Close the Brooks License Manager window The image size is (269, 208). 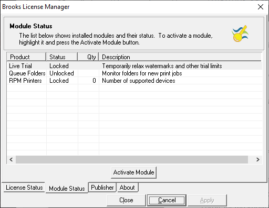(x=261, y=7)
